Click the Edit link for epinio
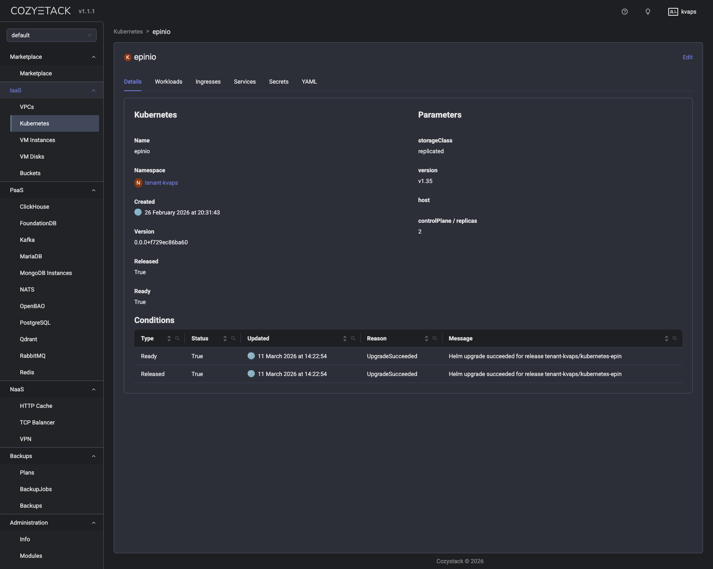 pos(687,57)
